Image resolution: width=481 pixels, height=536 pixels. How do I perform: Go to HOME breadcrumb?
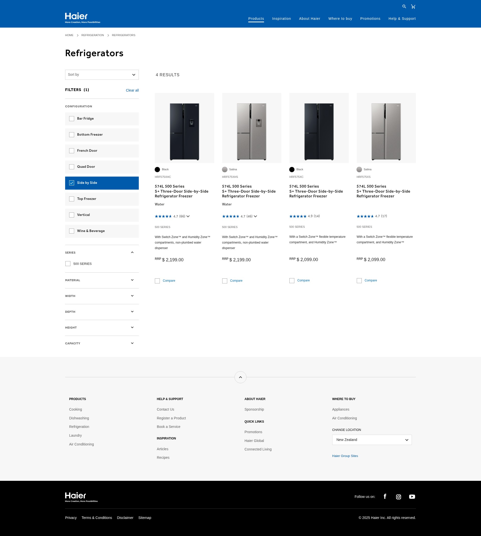coord(69,35)
